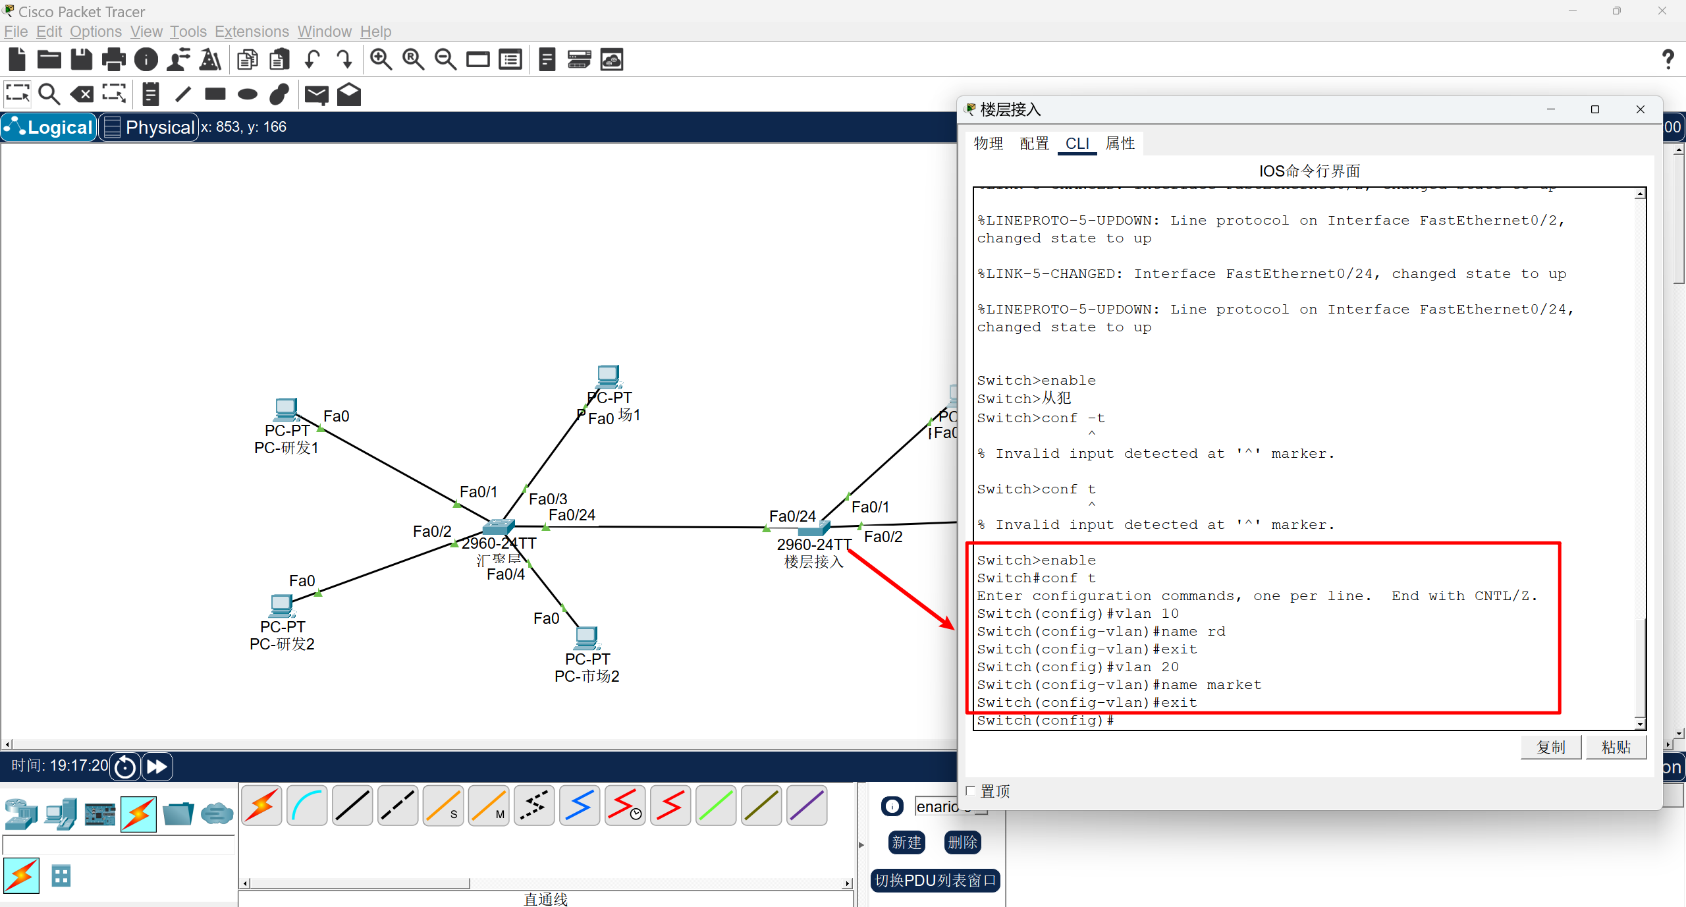Click the 粘贴 button
Viewport: 1686px width, 907px height.
pyautogui.click(x=1616, y=747)
